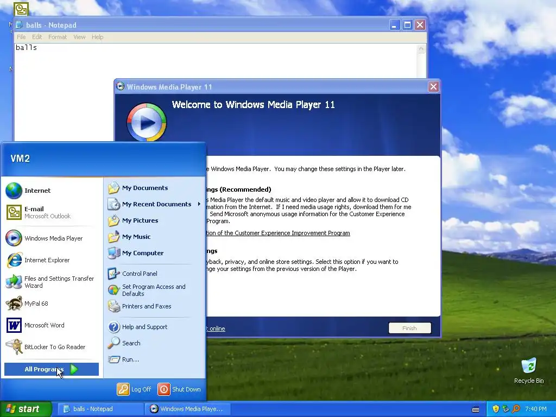The height and width of the screenshot is (417, 556).
Task: Click the VM2 user name header
Action: pyautogui.click(x=20, y=159)
